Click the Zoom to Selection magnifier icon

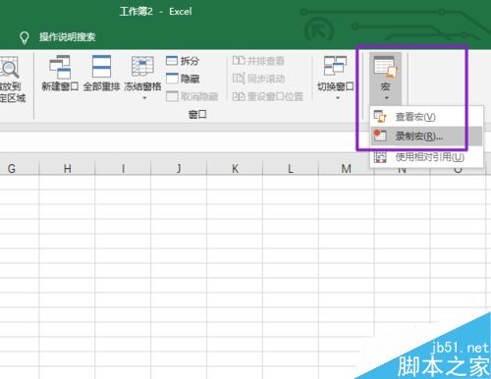[9, 68]
